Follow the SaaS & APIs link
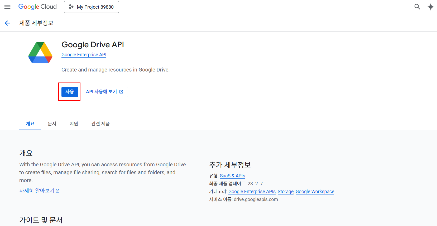The image size is (437, 226). click(233, 176)
